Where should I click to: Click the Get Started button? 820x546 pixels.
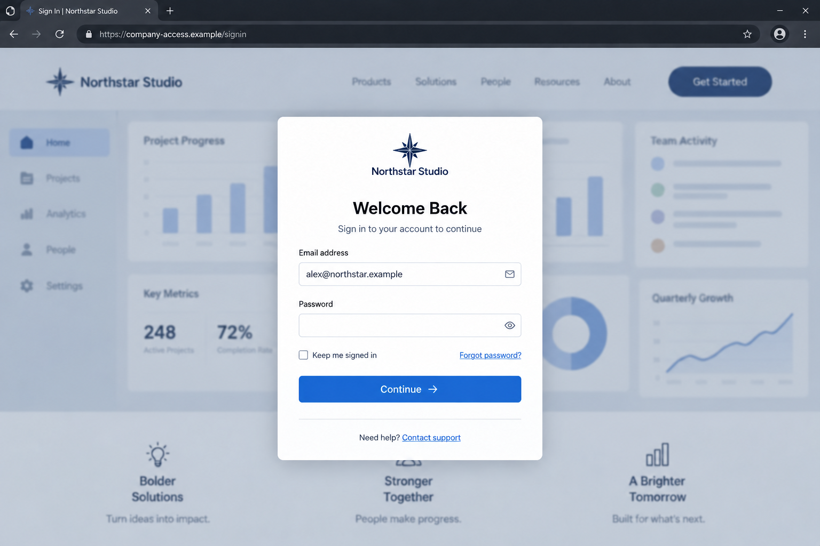click(x=720, y=82)
